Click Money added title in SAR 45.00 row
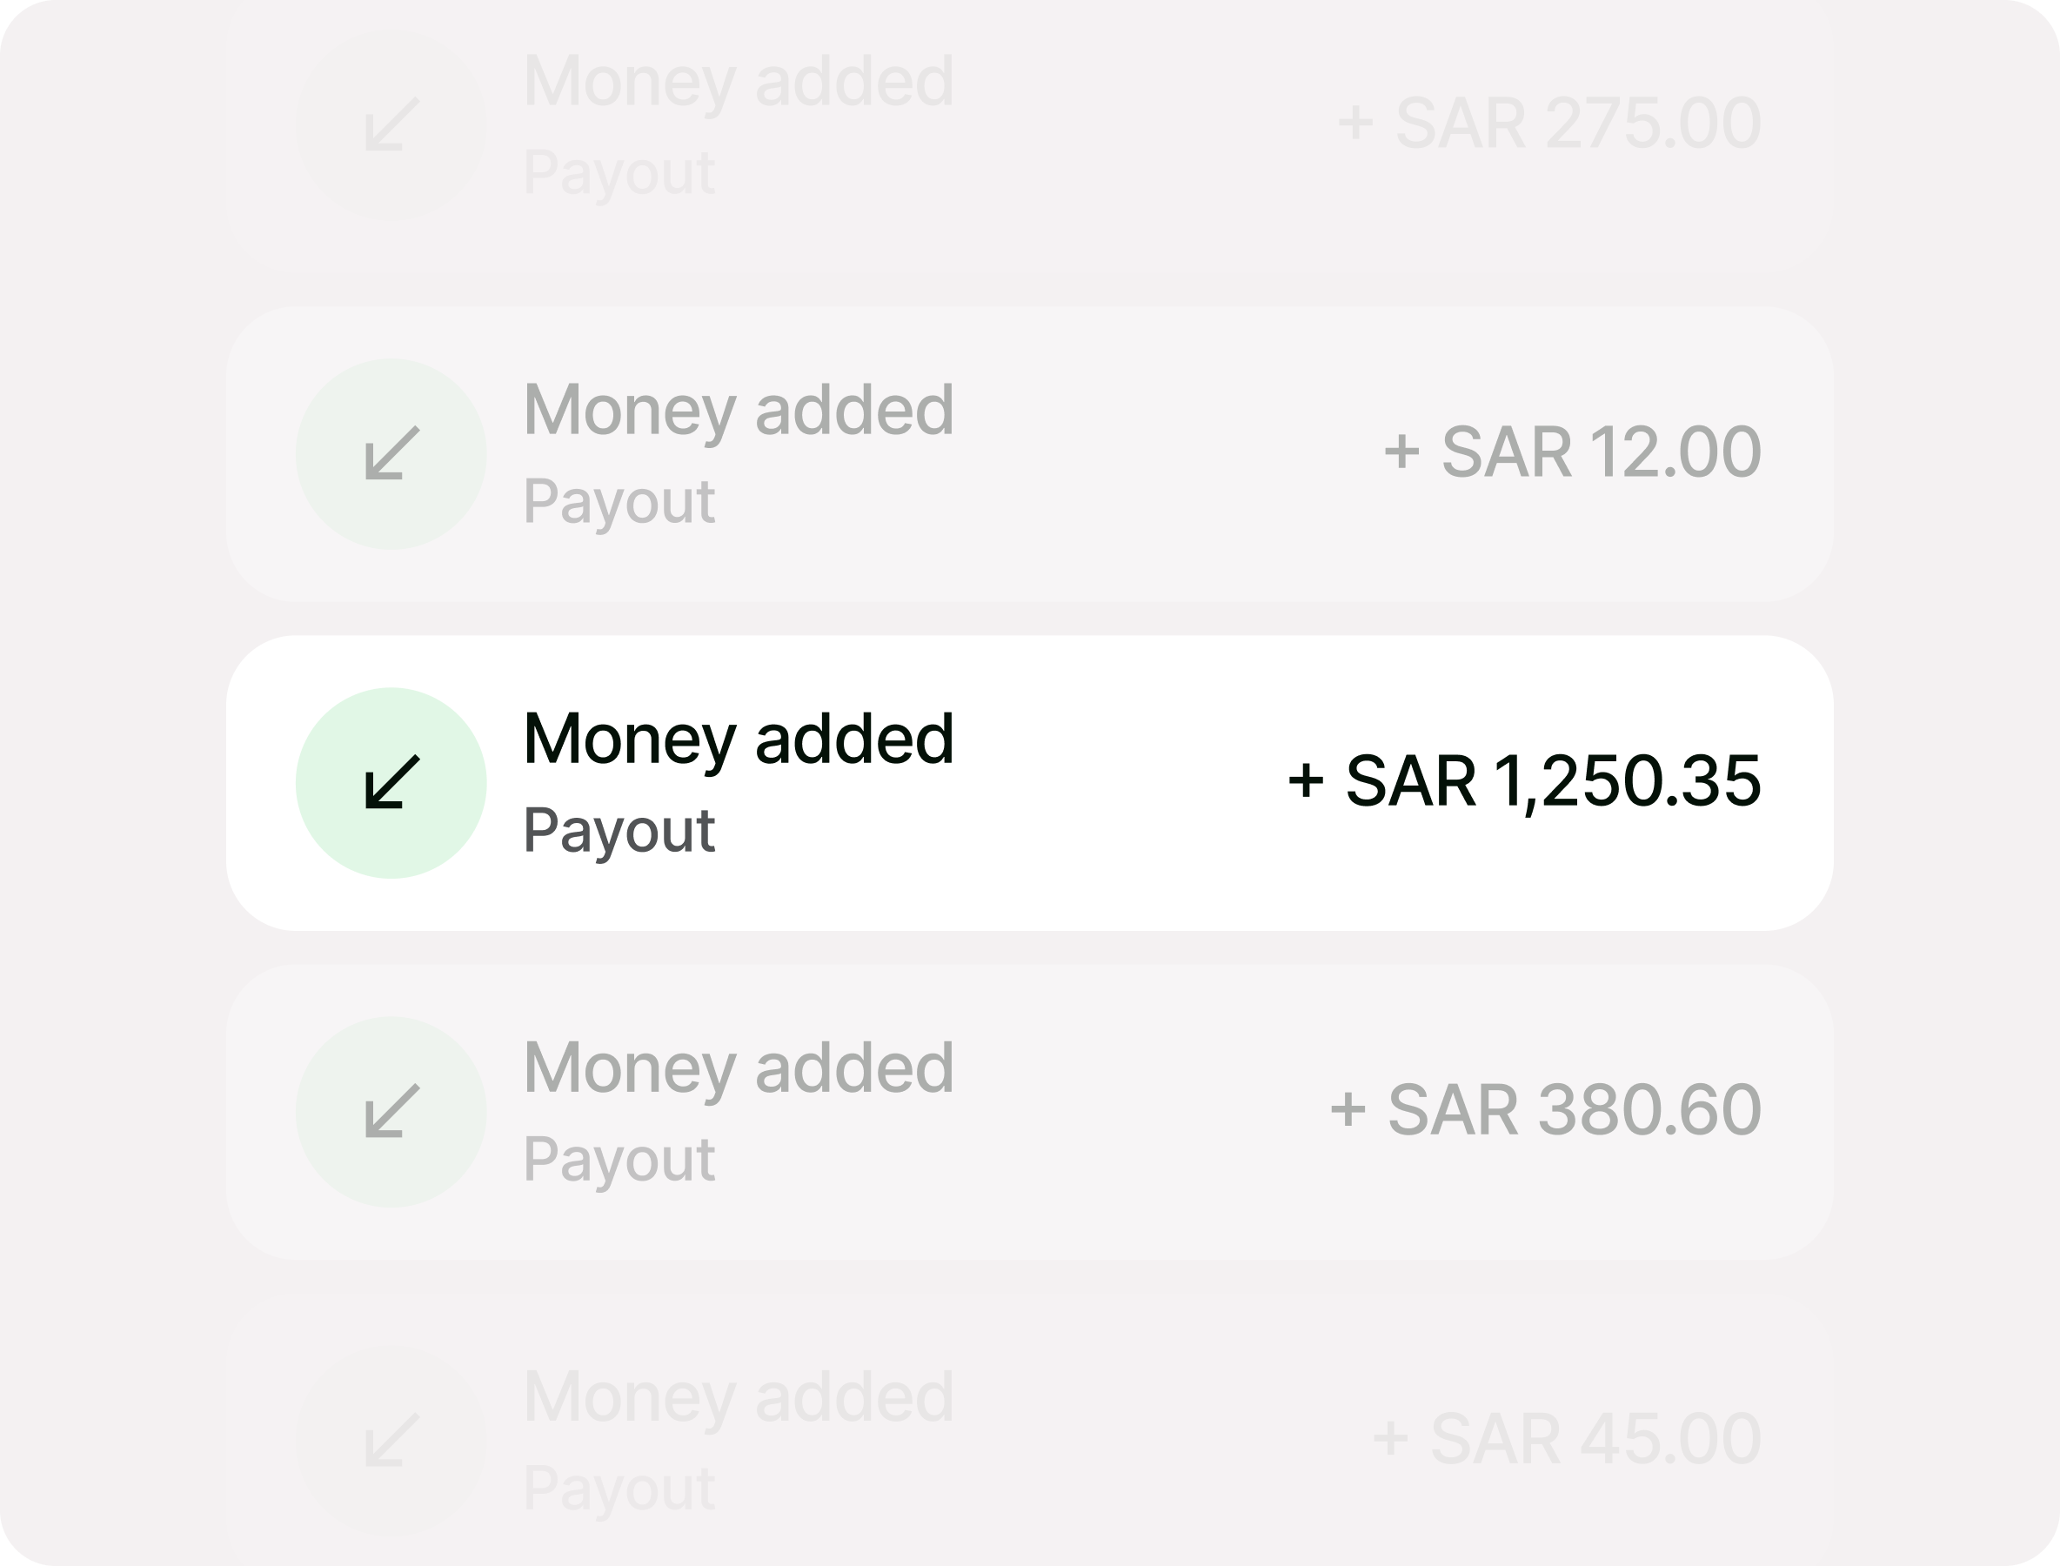The width and height of the screenshot is (2060, 1566). (739, 1399)
